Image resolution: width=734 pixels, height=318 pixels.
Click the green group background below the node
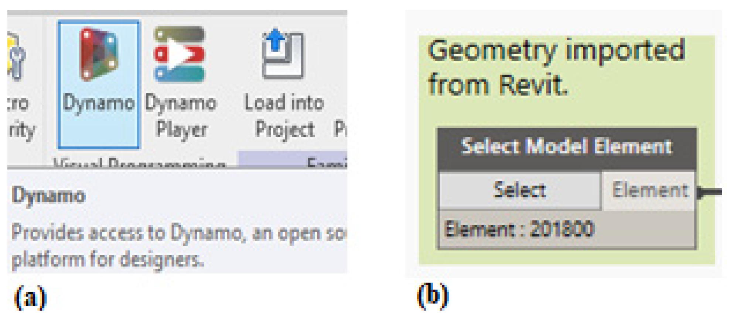pos(567,257)
